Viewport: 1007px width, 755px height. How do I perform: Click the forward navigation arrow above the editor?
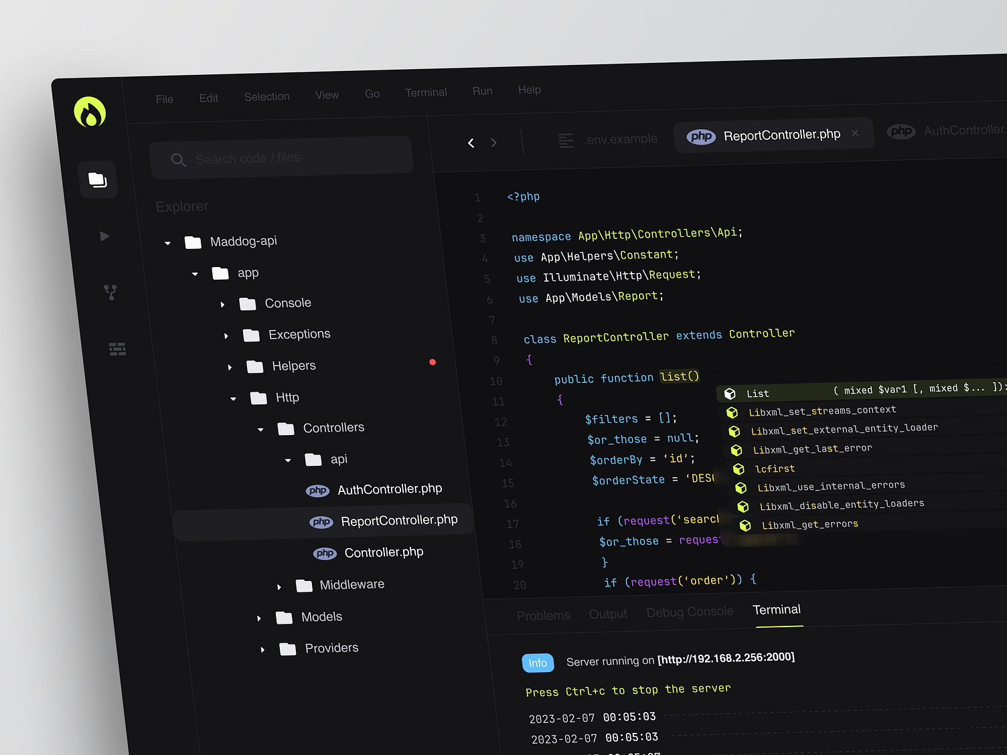coord(493,142)
